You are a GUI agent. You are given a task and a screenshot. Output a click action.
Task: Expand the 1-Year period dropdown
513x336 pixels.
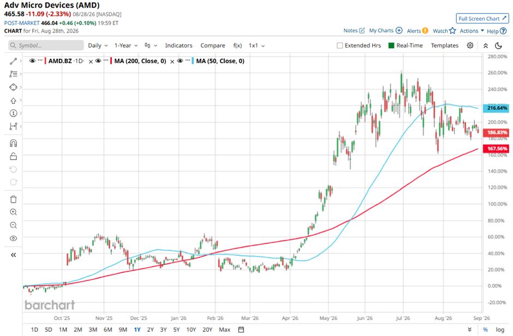pos(126,45)
